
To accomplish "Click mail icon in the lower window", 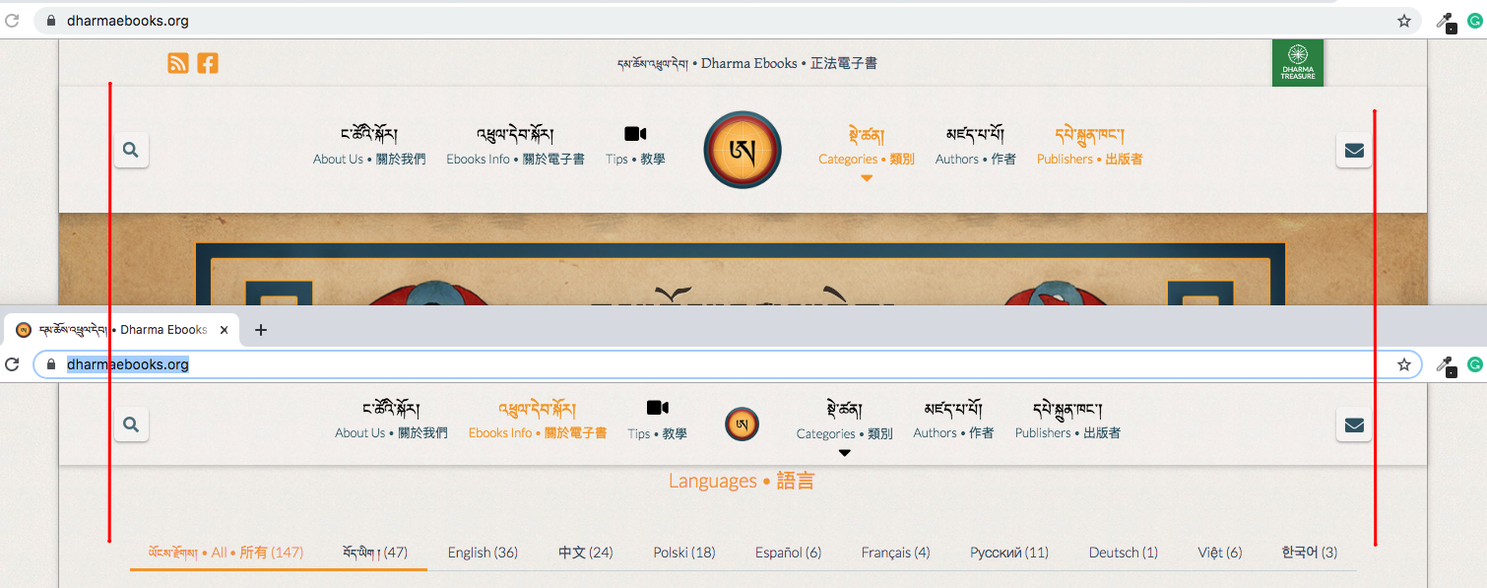I will tap(1354, 425).
